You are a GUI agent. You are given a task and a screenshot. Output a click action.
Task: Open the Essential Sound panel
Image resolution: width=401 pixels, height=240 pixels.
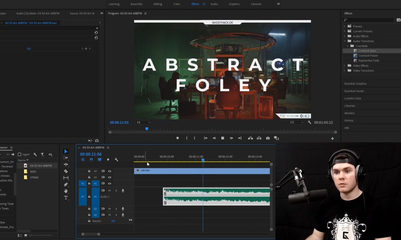point(354,91)
